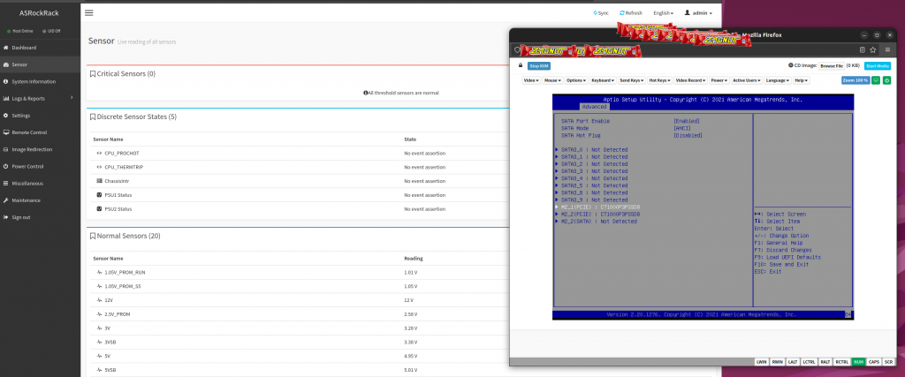Screen dimensions: 905x377
Task: Click the Logs & Reports chart icon
Action: coord(6,99)
